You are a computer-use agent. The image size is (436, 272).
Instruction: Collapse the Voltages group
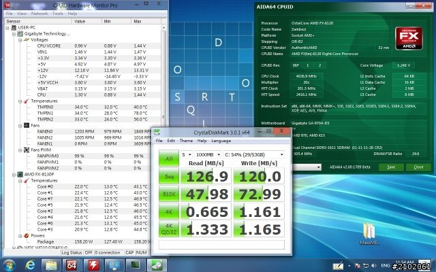[x=20, y=40]
